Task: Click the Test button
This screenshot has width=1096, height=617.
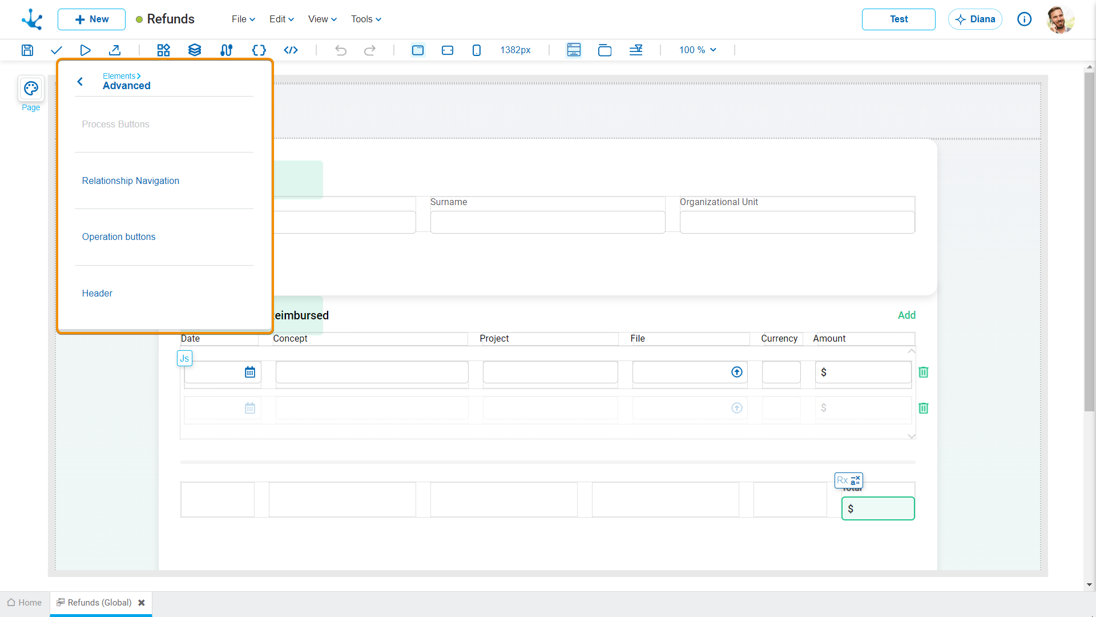Action: [898, 19]
